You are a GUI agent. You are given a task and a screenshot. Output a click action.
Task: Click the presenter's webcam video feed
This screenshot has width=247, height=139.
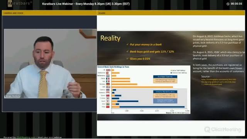tap(50, 63)
